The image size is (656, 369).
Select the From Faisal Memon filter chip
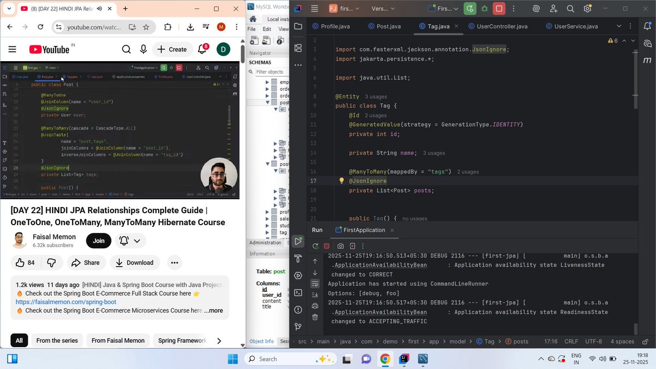pyautogui.click(x=118, y=341)
